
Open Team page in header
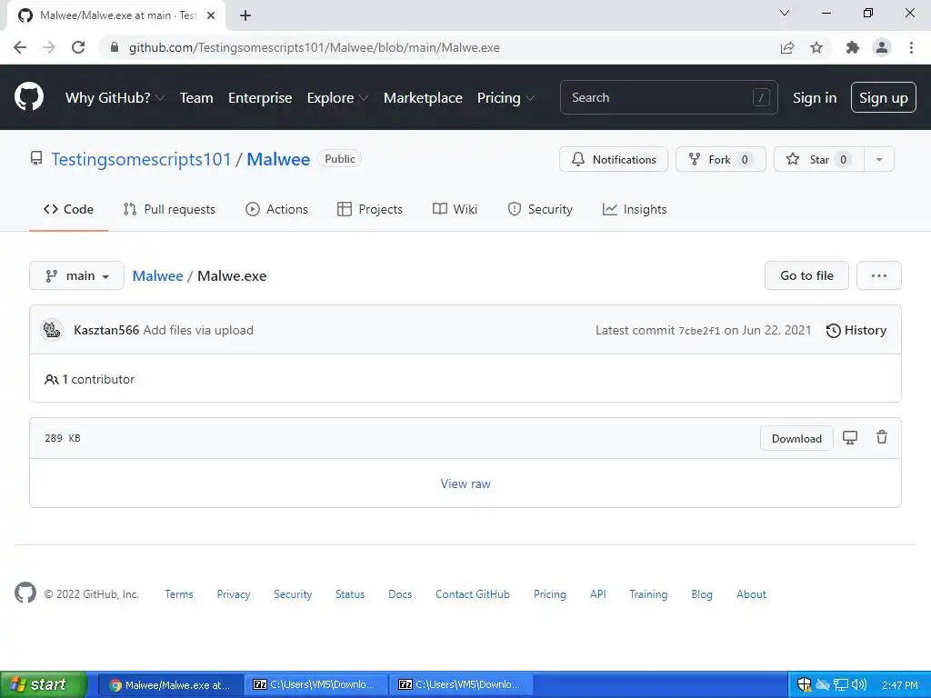point(196,97)
